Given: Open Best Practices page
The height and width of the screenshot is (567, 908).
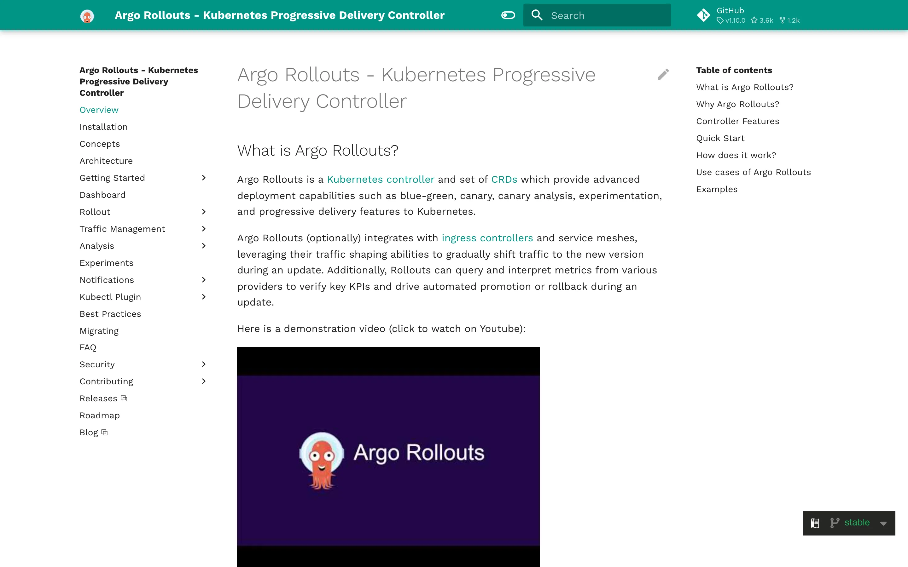Looking at the screenshot, I should click(x=110, y=314).
